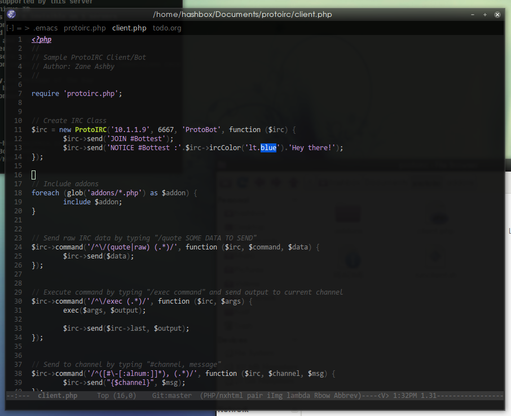Click the '10.1.1.9' IP string

(130, 130)
